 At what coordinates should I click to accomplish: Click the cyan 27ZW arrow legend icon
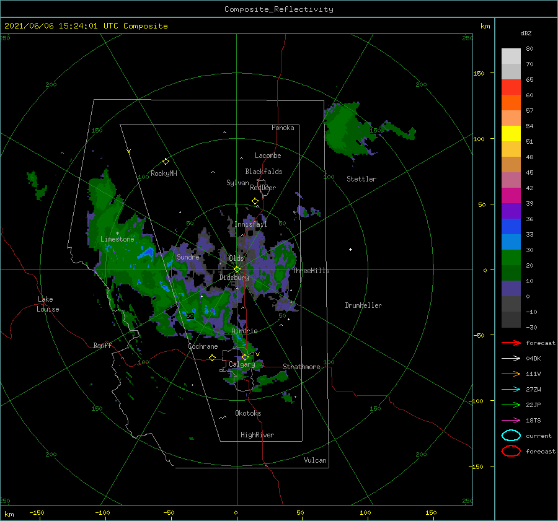[511, 390]
